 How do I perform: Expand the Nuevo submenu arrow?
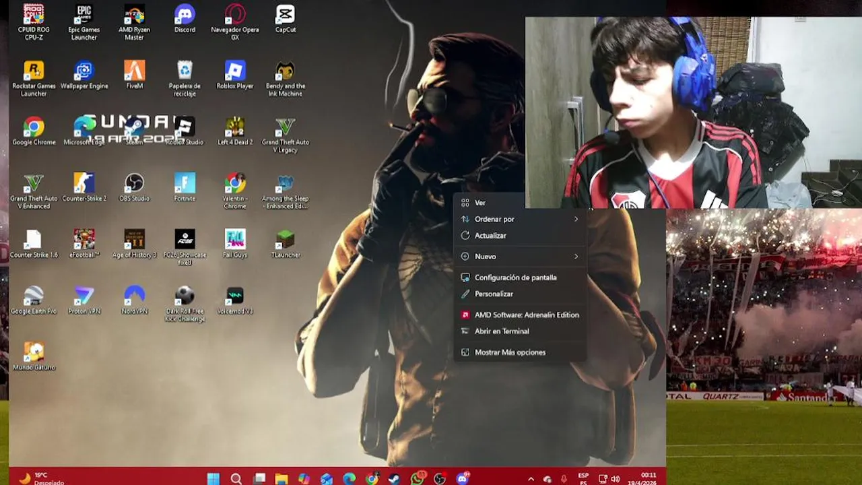pos(576,257)
